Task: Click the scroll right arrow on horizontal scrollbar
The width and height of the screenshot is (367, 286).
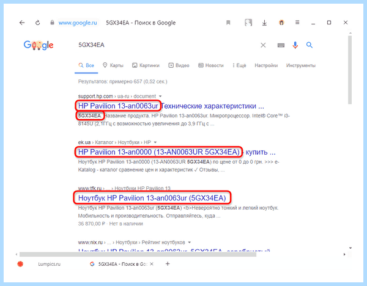Action: (344, 254)
